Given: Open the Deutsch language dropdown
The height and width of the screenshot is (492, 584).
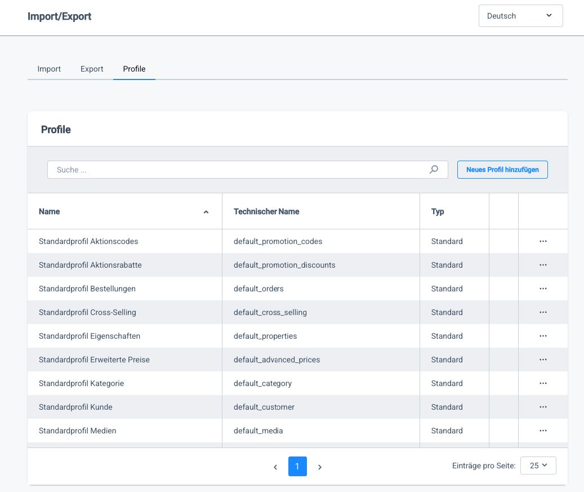Looking at the screenshot, I should (520, 16).
